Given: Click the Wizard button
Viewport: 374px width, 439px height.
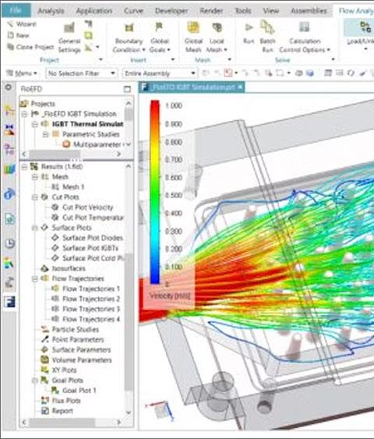Looking at the screenshot, I should click(x=22, y=24).
